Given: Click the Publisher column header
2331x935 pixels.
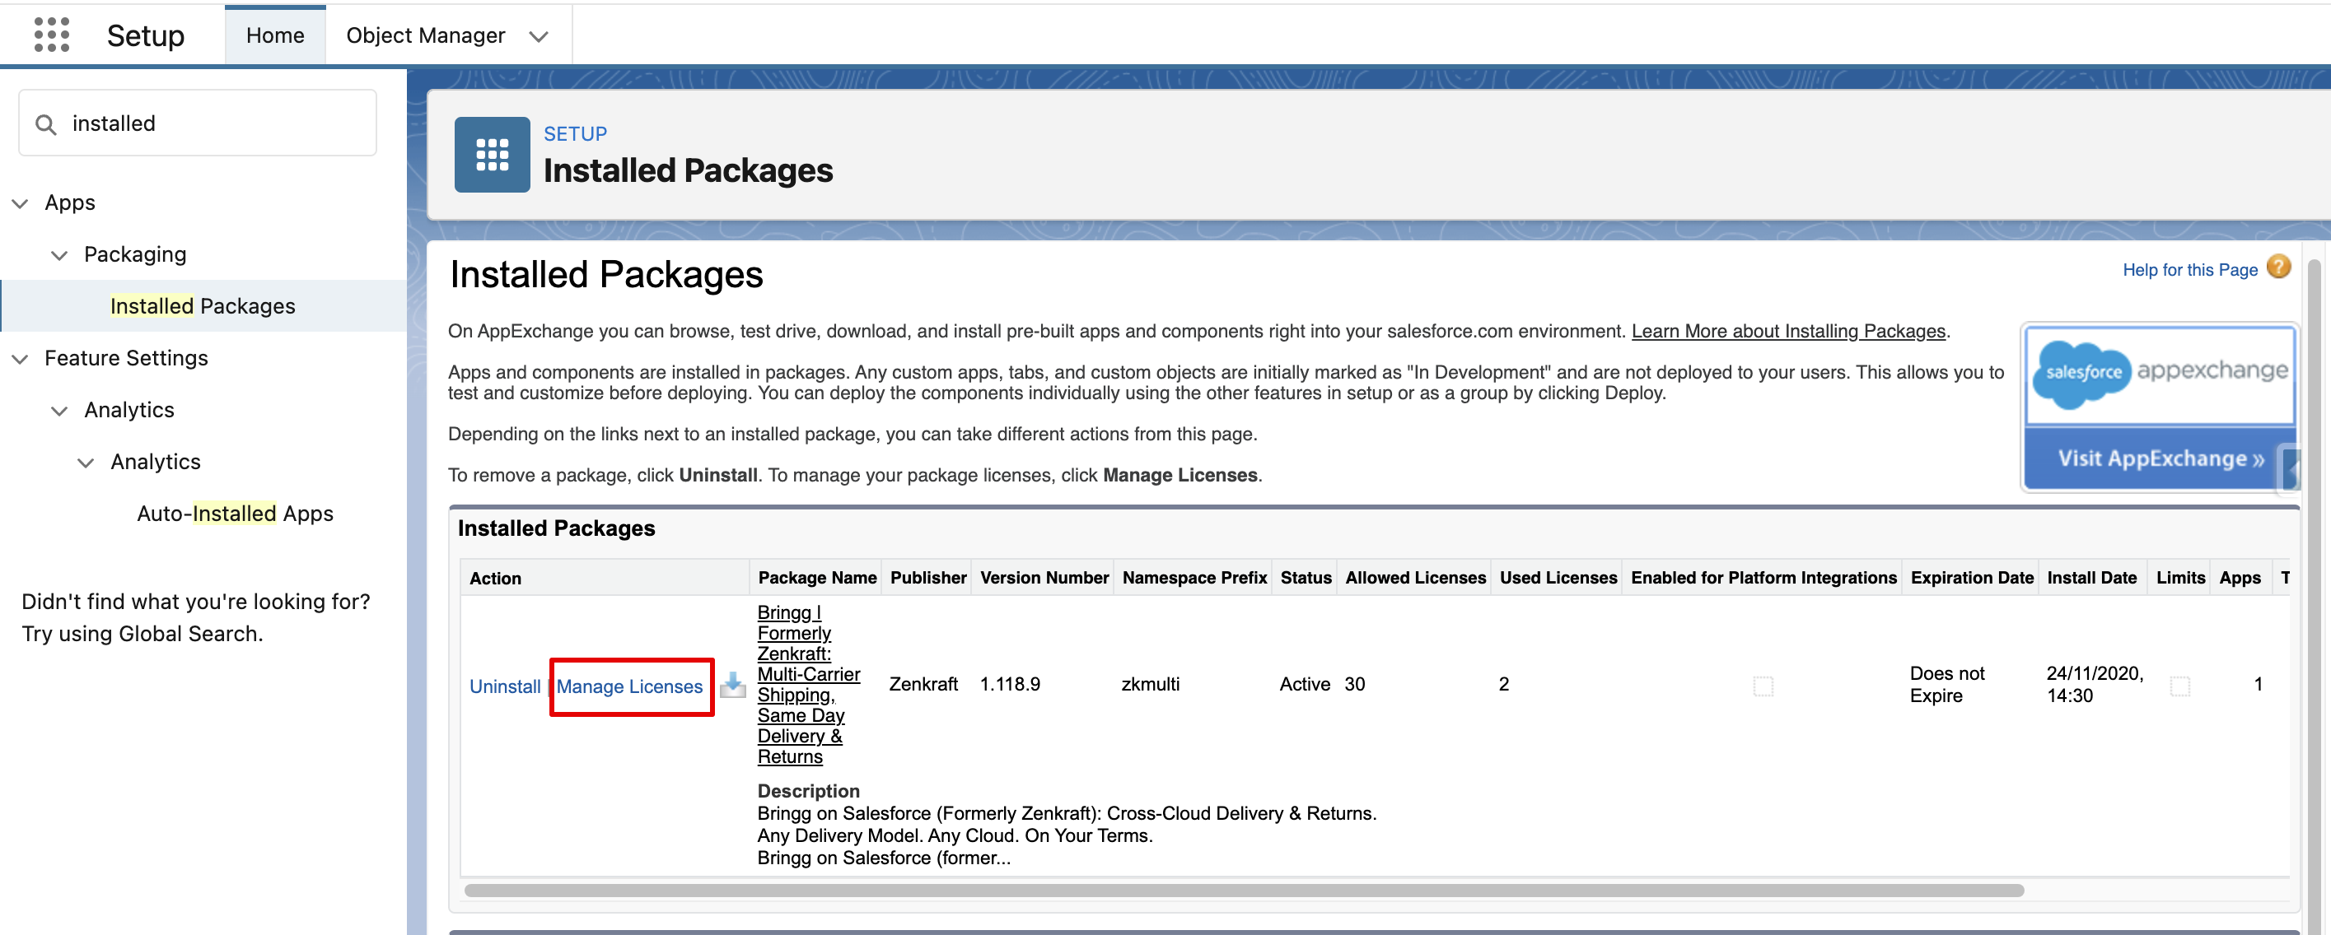Looking at the screenshot, I should pos(927,577).
